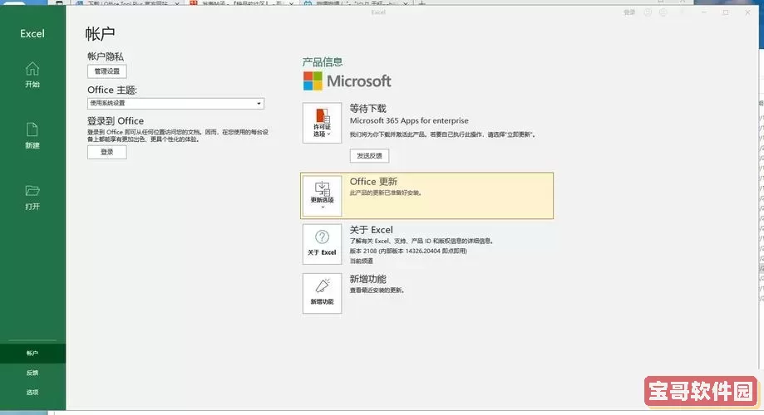The image size is (764, 415).
Task: Open 选项 in the left sidebar
Action: [x=32, y=392]
